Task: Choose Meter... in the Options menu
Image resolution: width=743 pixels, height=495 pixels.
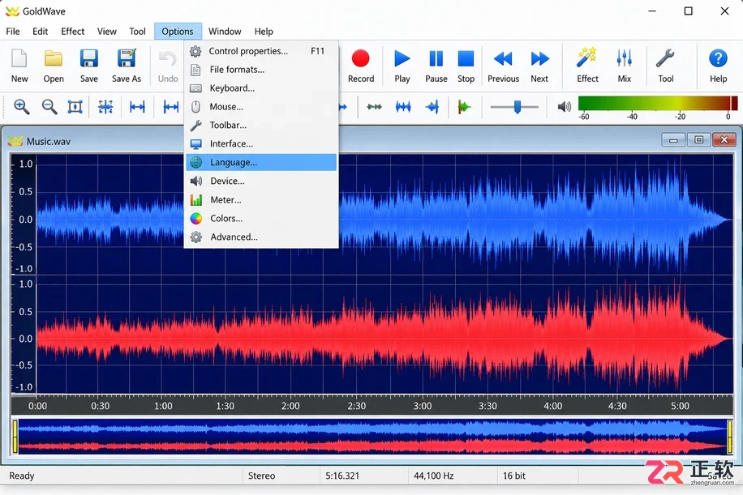Action: coord(261,200)
